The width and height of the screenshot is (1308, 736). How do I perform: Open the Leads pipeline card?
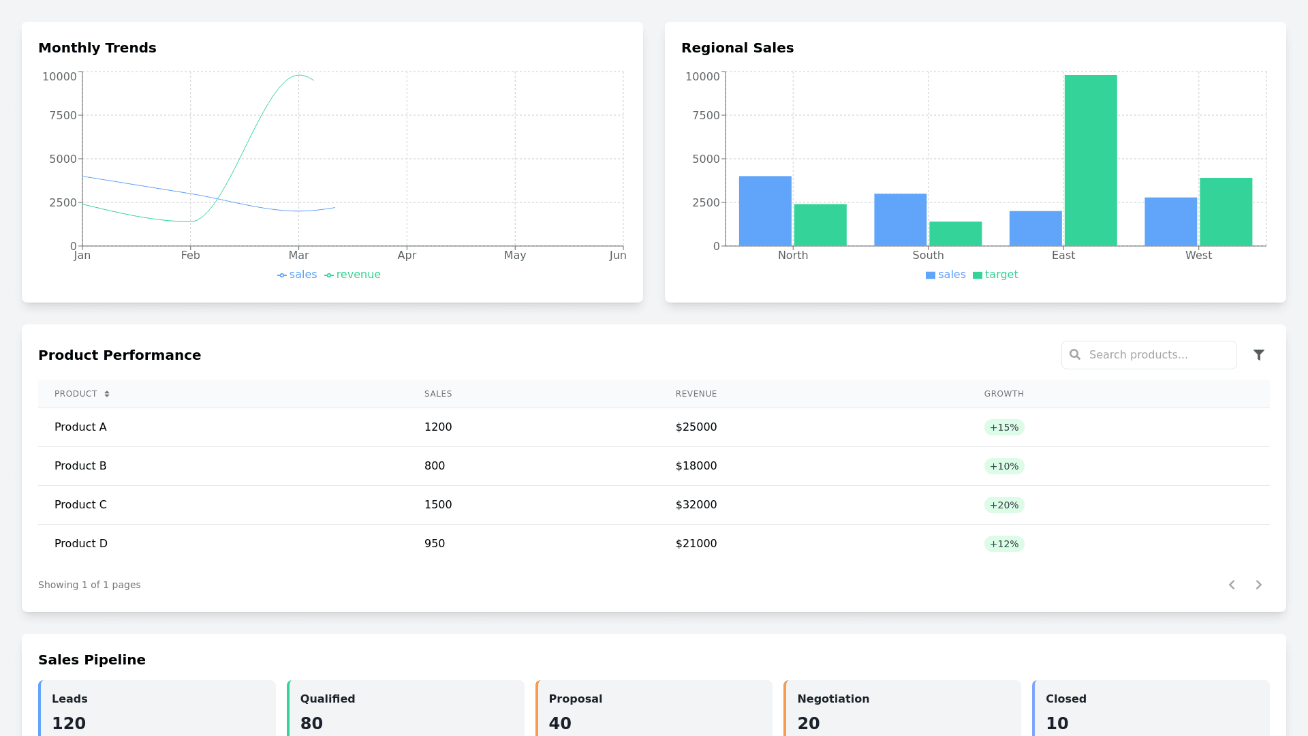[157, 709]
